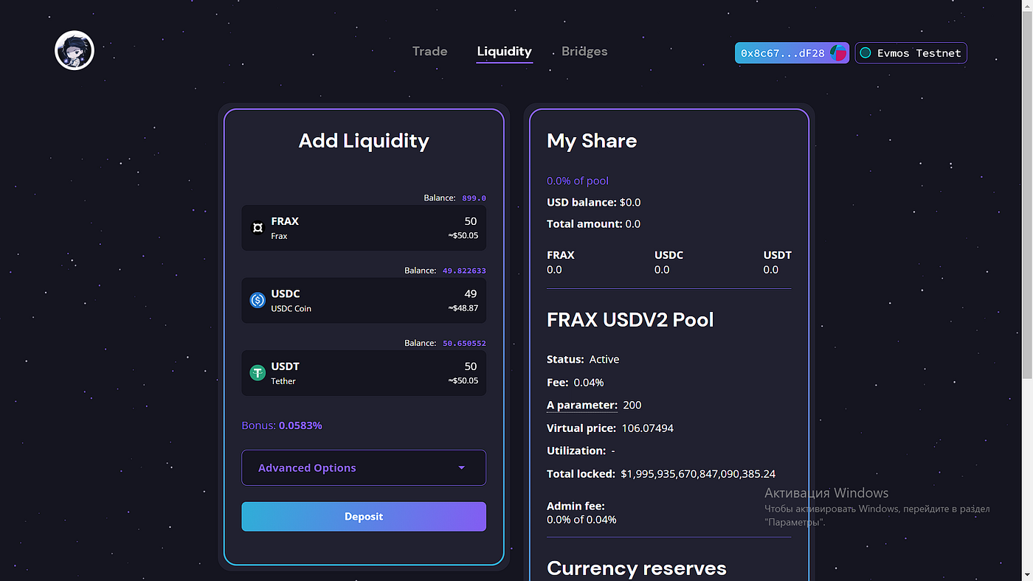
Task: Click the USD balance $0.0 line
Action: pos(594,202)
